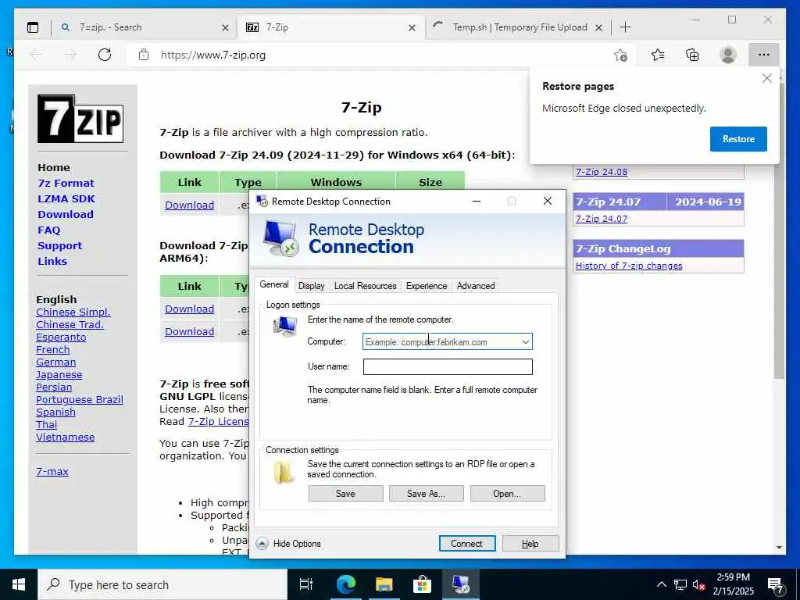The image size is (800, 600).
Task: Select Portuguese Brazil language link
Action: point(80,399)
